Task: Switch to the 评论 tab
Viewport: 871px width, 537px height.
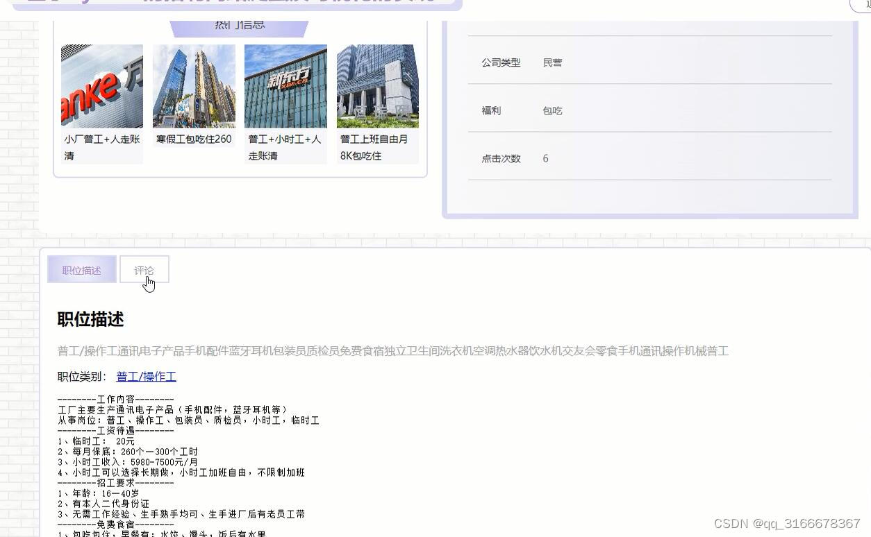Action: pos(144,270)
